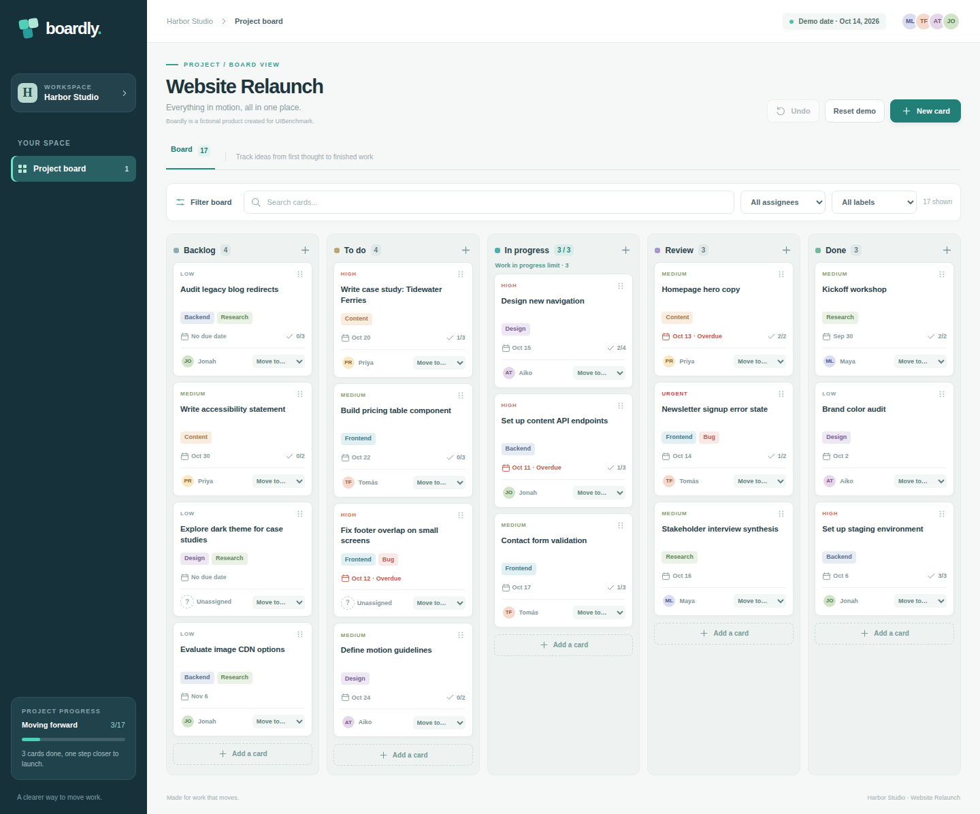This screenshot has height=814, width=980.
Task: Add a card via Backlog plus icon
Action: 305,250
